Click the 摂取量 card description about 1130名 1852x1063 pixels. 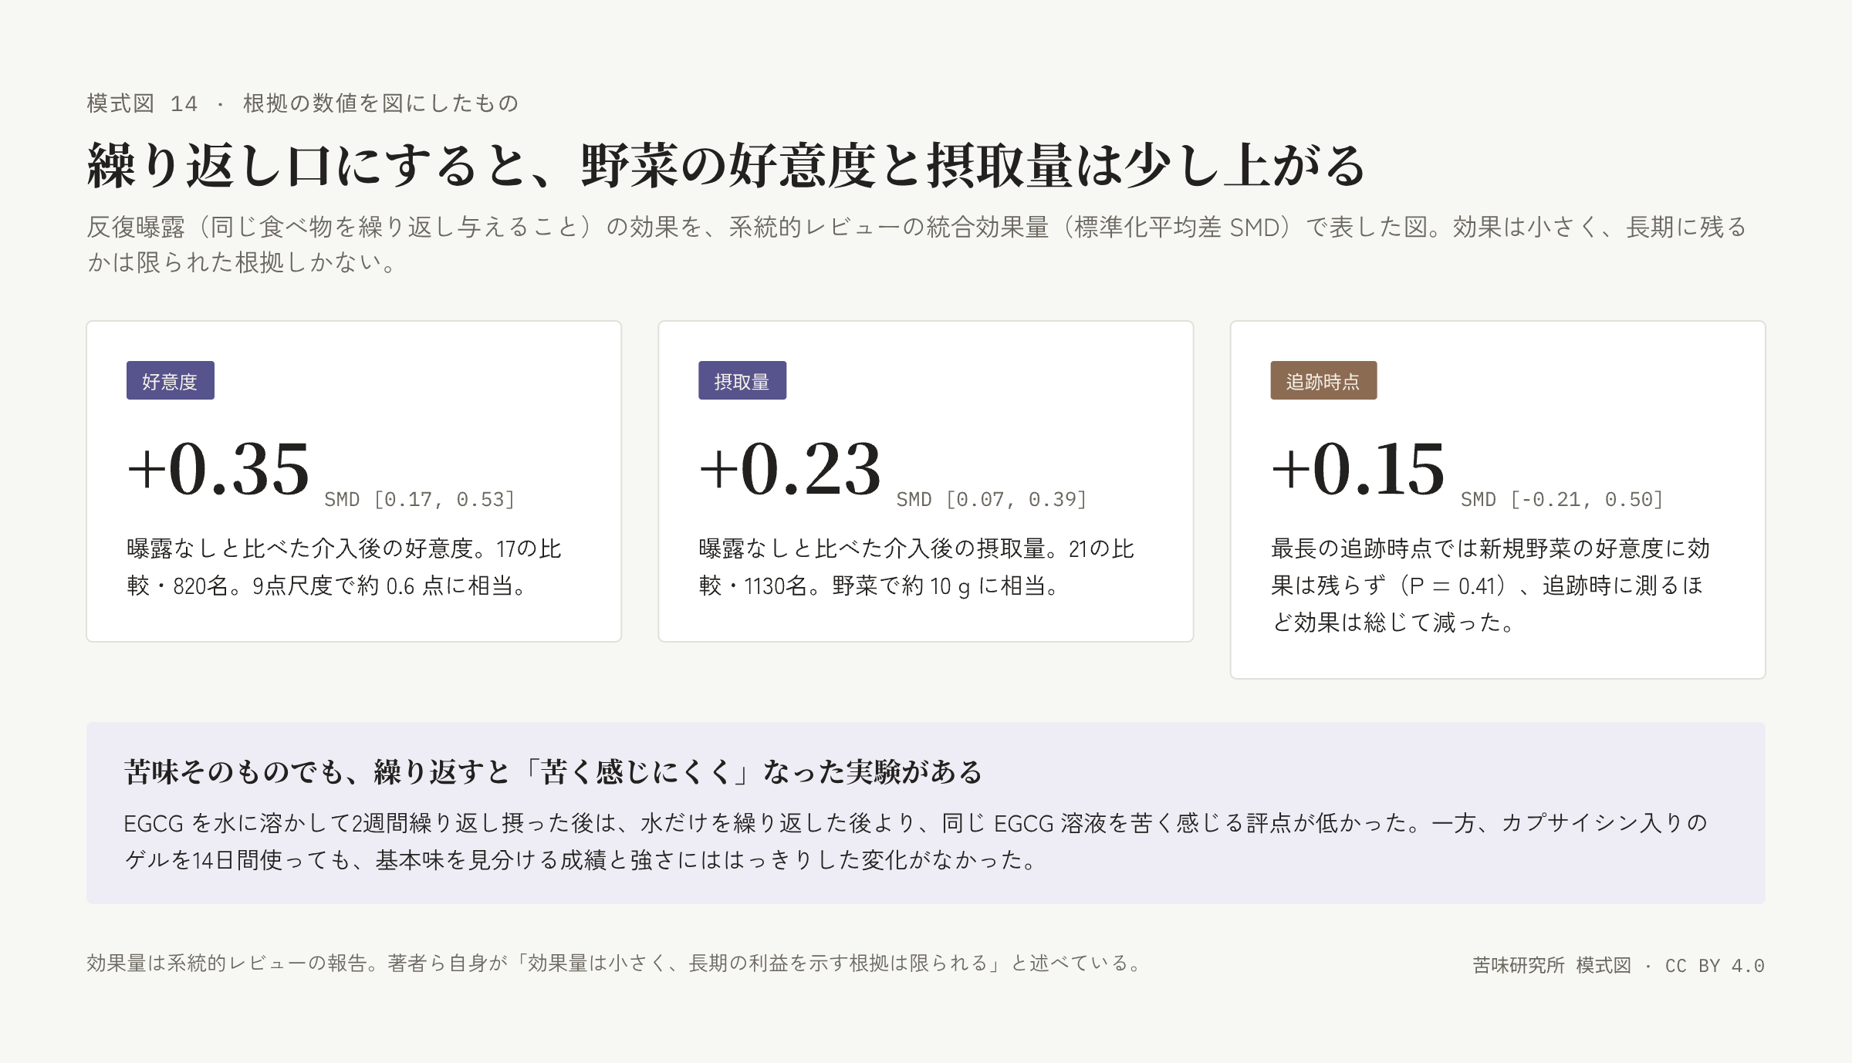point(917,567)
